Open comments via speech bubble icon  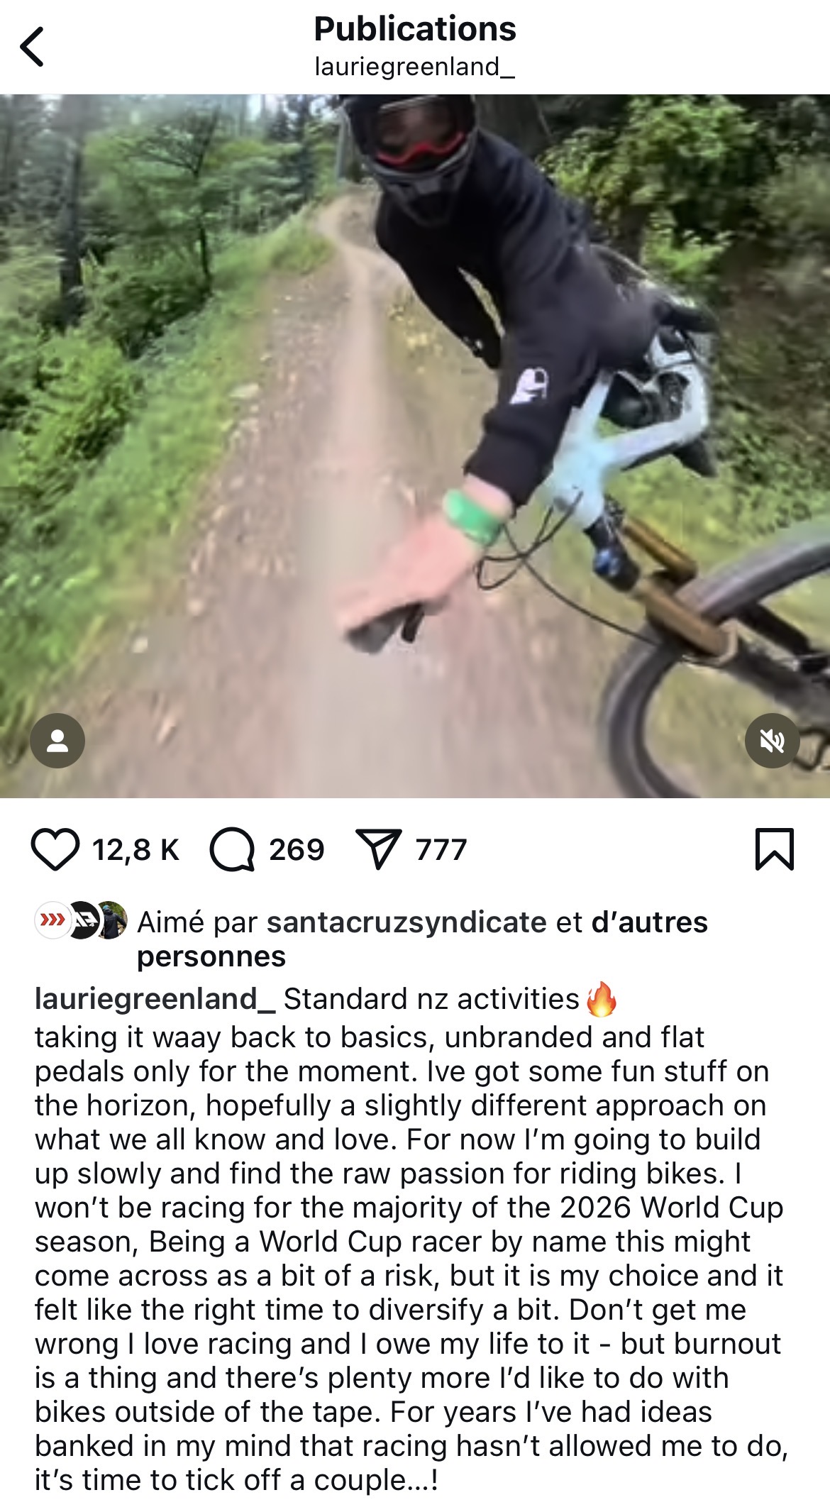click(232, 849)
